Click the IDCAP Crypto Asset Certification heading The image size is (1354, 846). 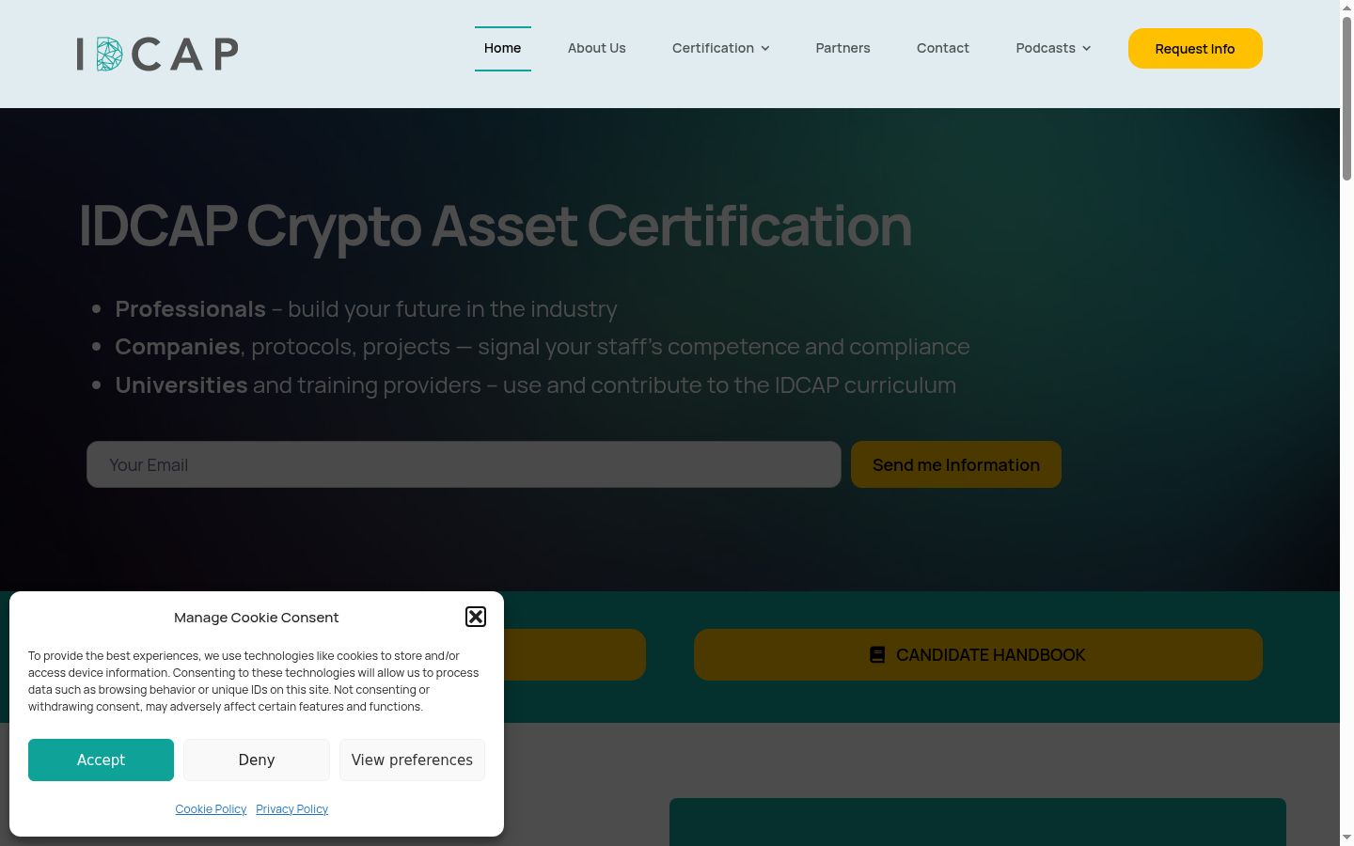[x=496, y=226]
